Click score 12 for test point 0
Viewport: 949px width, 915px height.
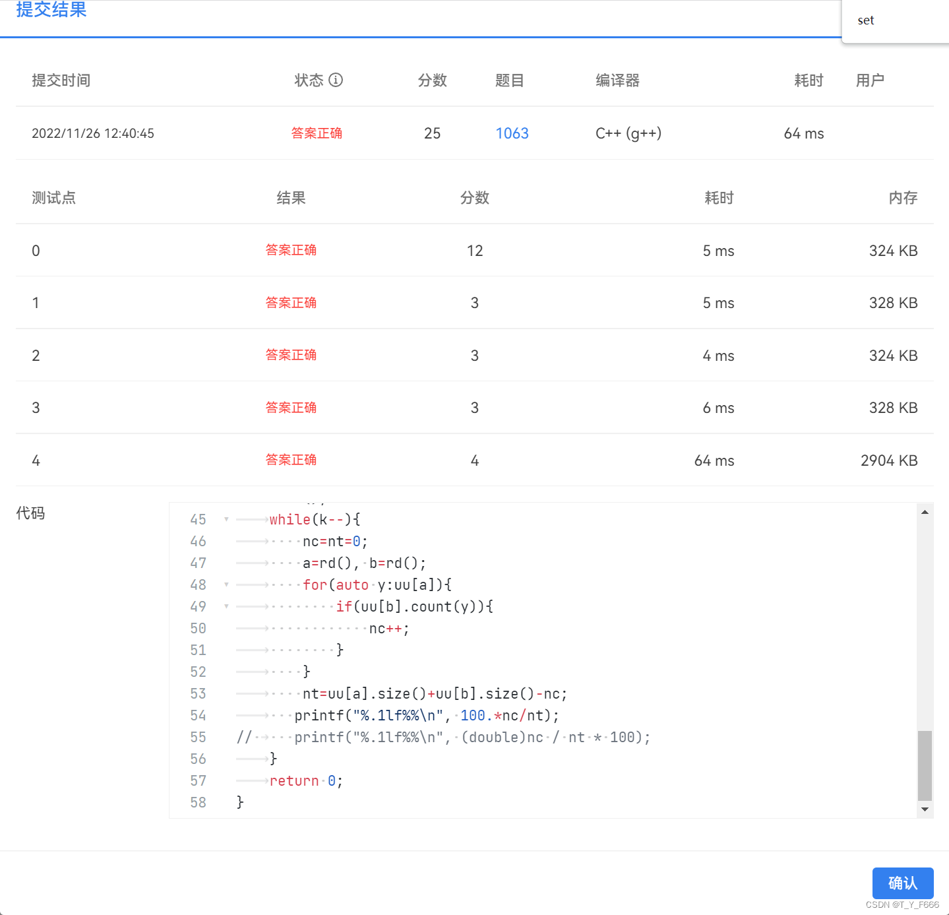point(475,251)
